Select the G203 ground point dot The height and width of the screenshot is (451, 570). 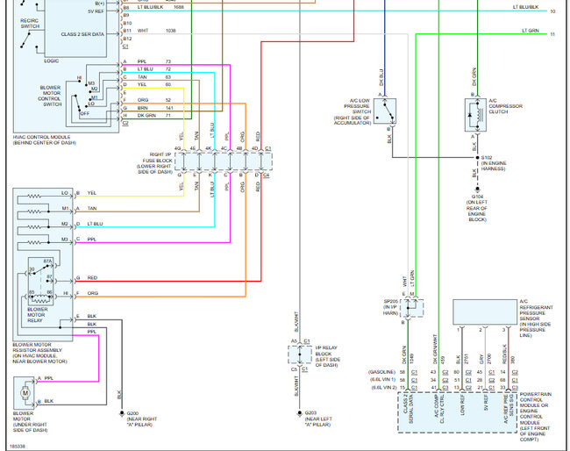pyautogui.click(x=300, y=413)
